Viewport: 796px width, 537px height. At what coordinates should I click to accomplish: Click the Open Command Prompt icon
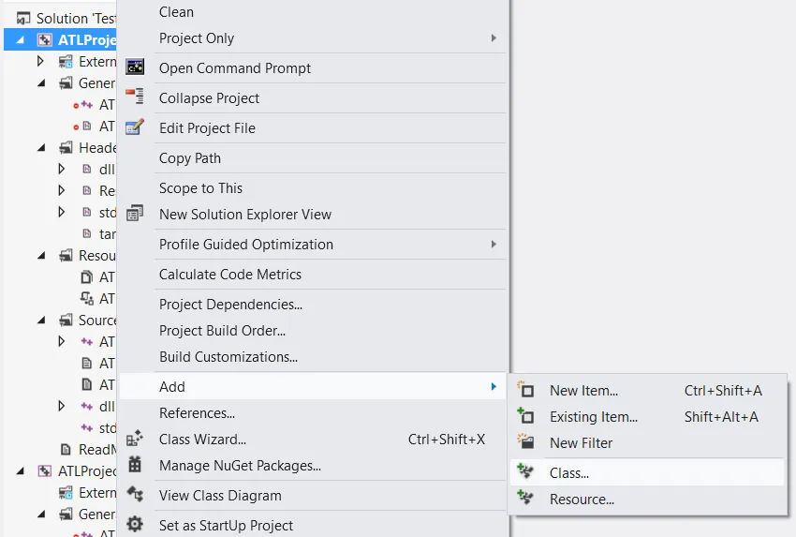pyautogui.click(x=135, y=67)
